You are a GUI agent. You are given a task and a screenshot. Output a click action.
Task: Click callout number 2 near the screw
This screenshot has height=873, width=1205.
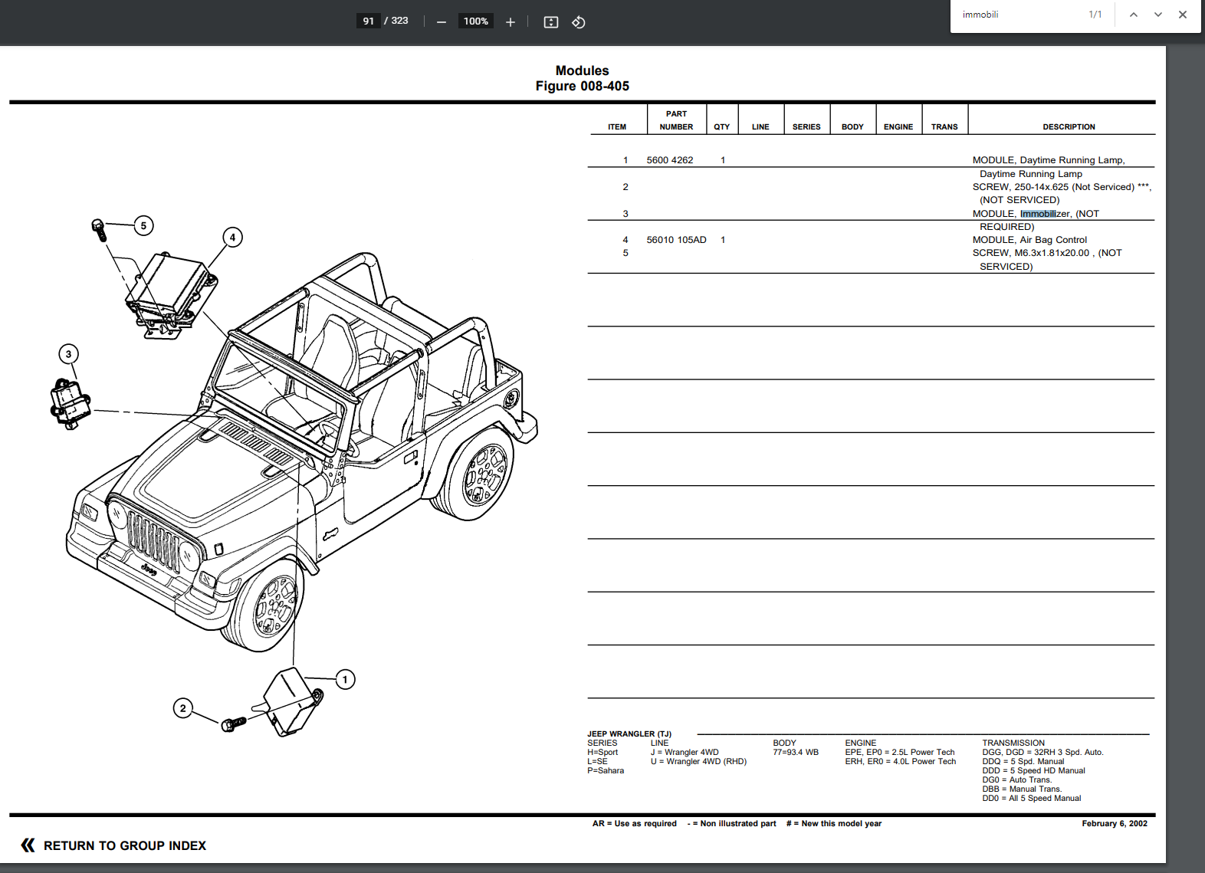point(182,708)
